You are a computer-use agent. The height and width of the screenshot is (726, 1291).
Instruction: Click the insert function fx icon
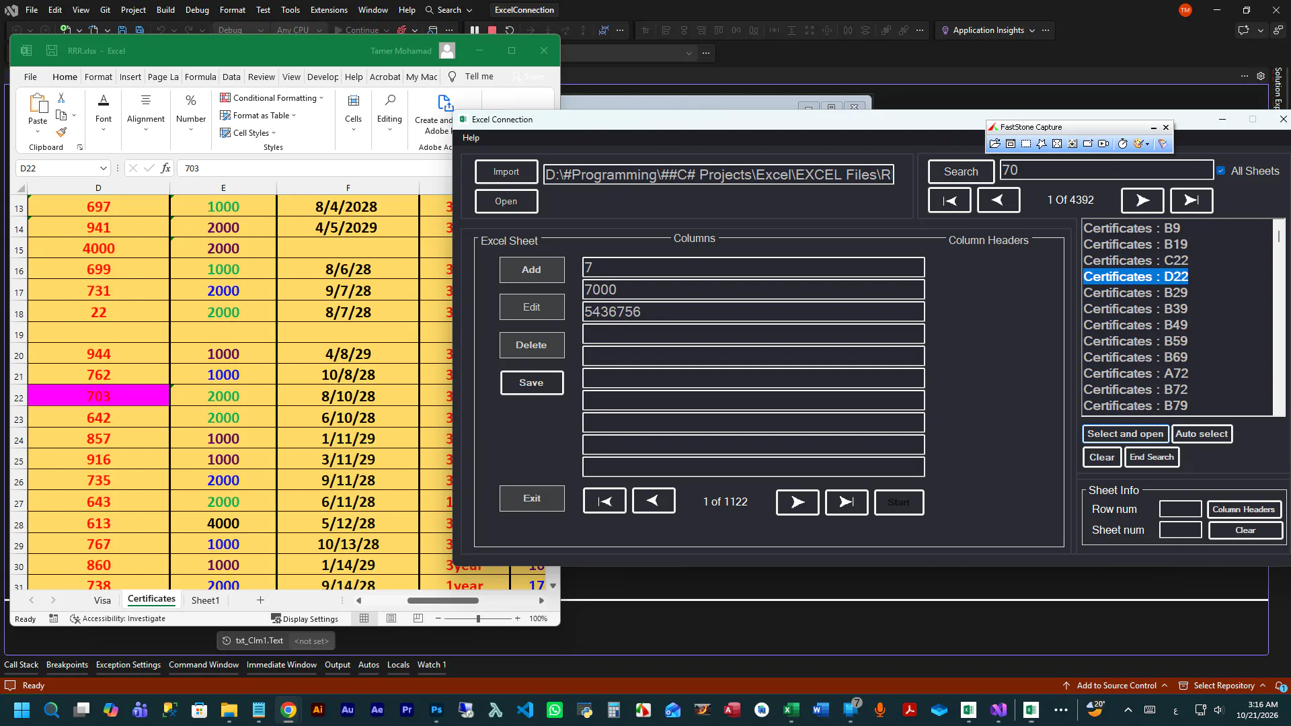[165, 168]
